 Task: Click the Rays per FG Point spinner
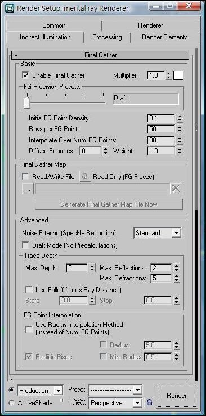[180, 129]
